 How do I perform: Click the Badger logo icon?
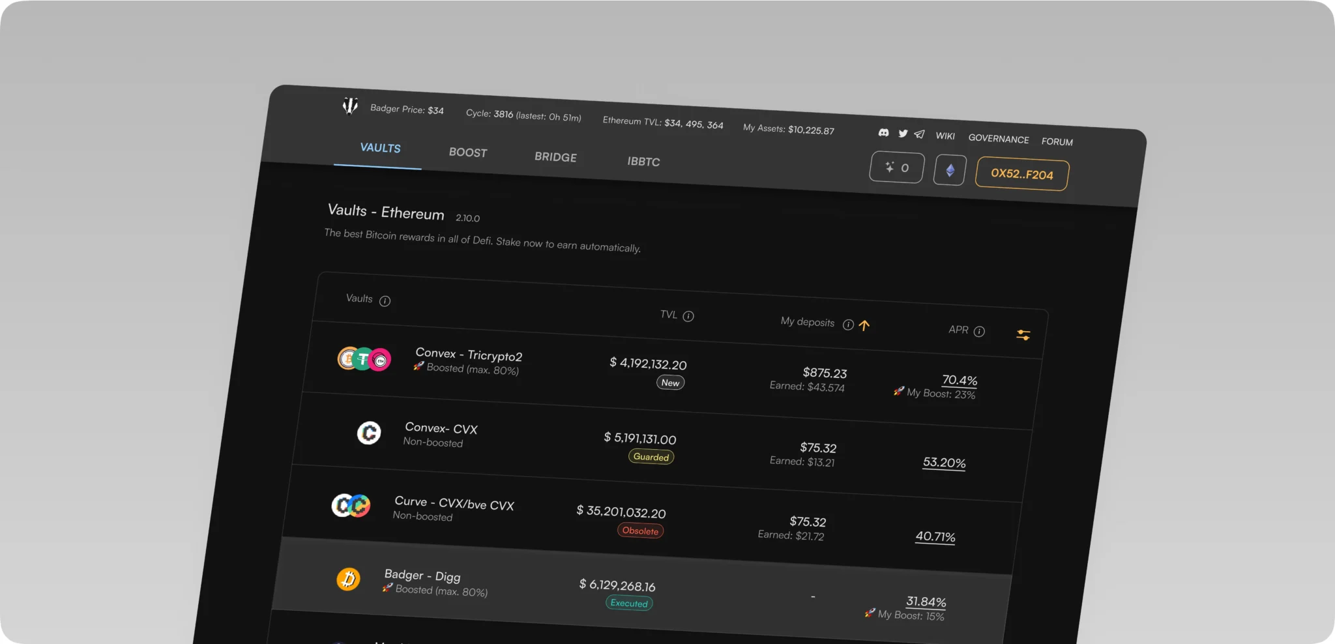pos(350,106)
